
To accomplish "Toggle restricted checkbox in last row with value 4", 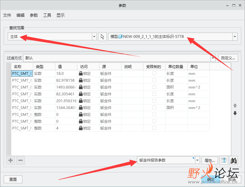I will pos(154,128).
